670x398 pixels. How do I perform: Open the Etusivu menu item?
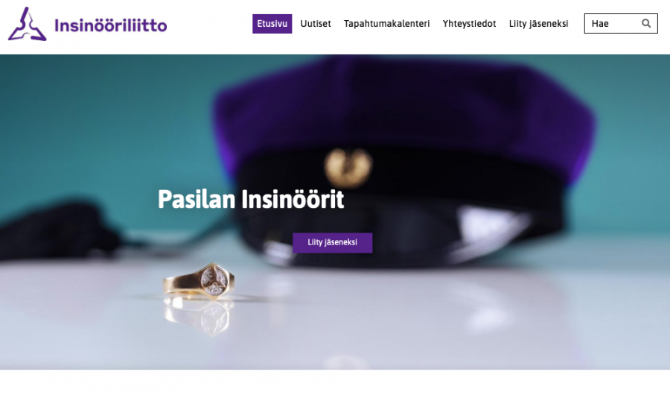[272, 24]
